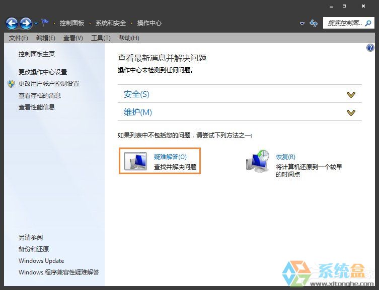379x290 pixels.
Task: Open 更改用户帐户控制设置 link
Action: [49, 84]
